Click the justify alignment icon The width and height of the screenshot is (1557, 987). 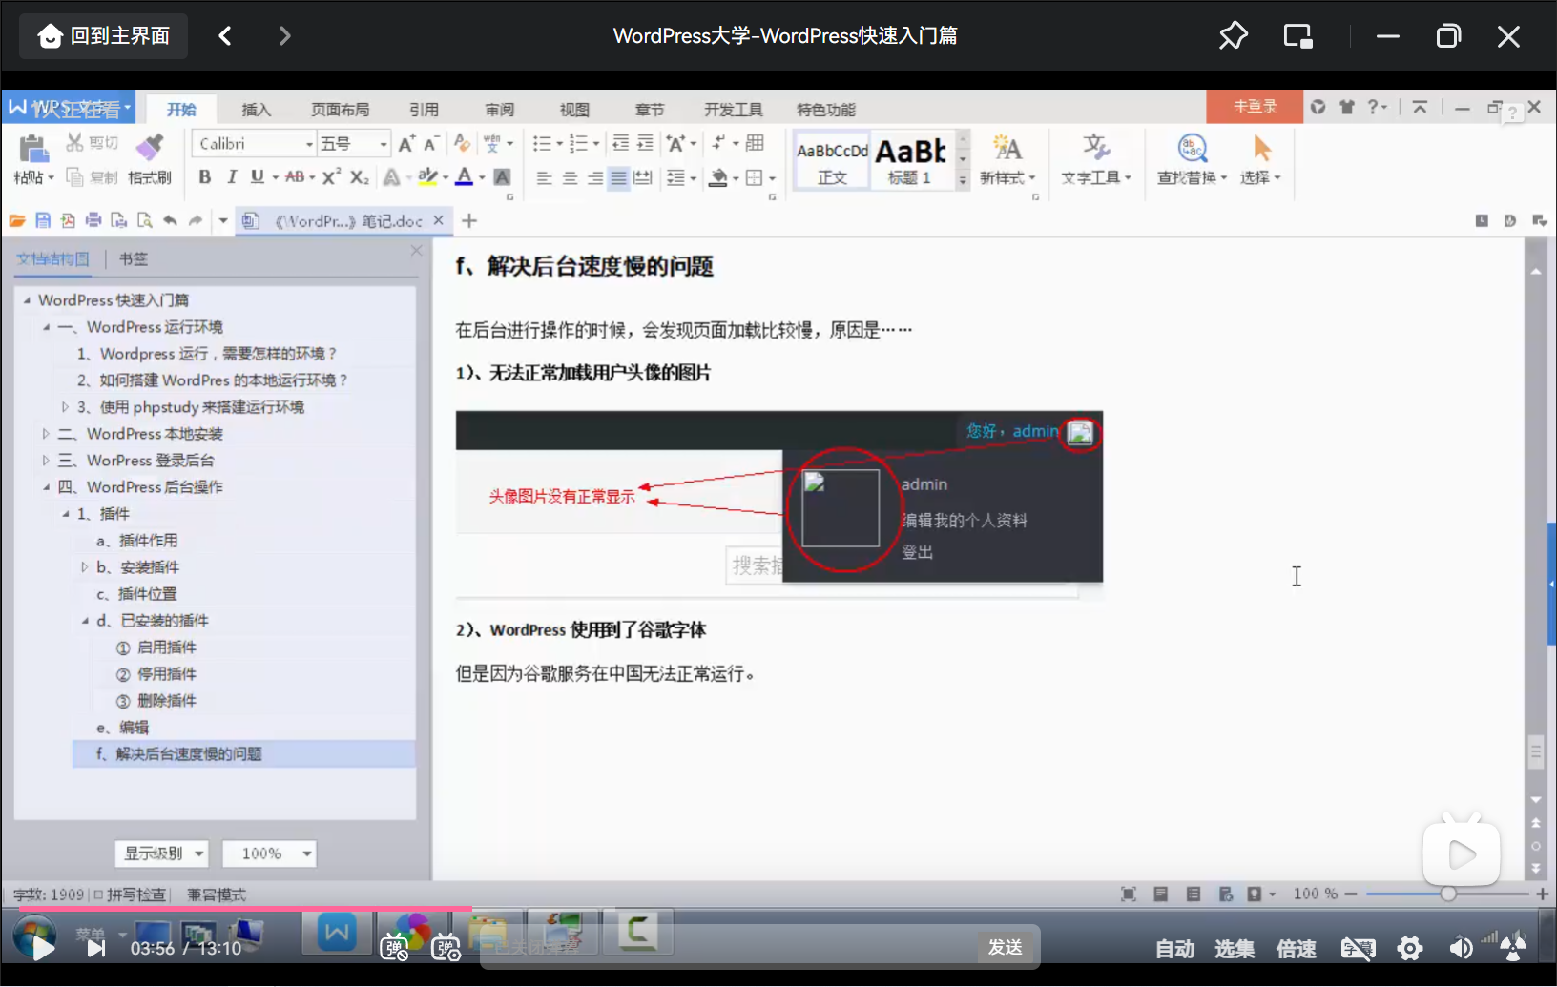619,178
